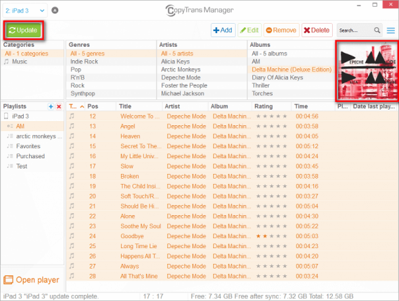
Task: Select the Indie Rock genre
Action: [x=111, y=62]
